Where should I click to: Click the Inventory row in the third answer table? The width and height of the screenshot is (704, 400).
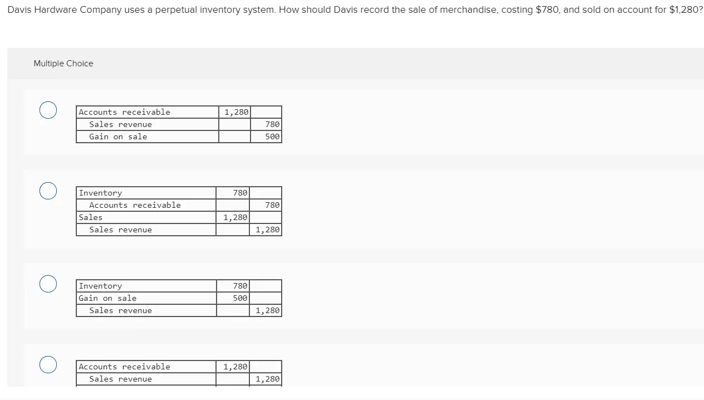(179, 286)
